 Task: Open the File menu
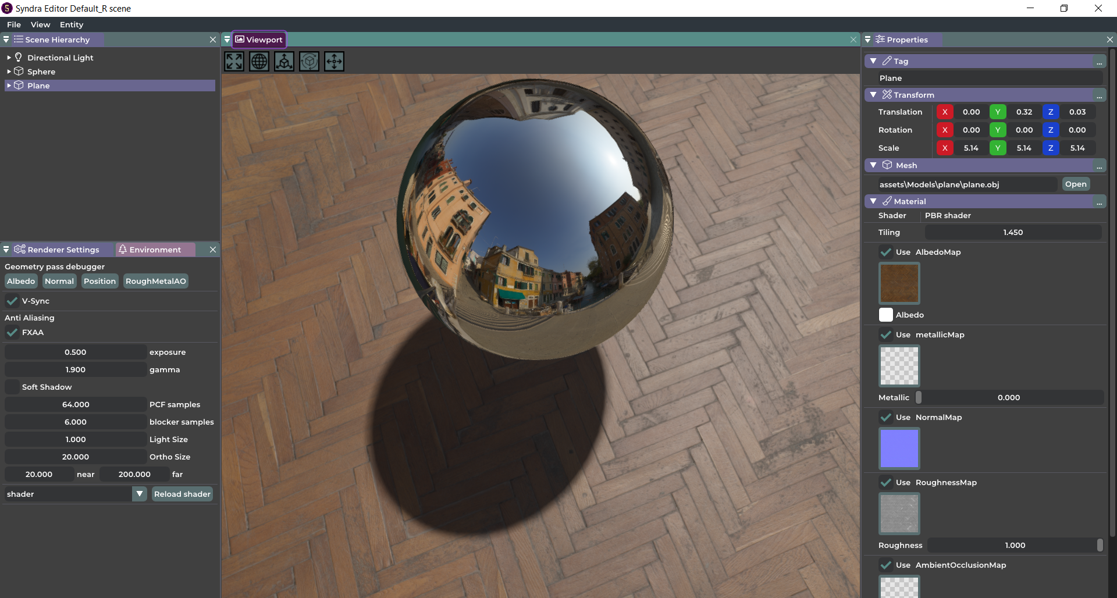coord(14,24)
